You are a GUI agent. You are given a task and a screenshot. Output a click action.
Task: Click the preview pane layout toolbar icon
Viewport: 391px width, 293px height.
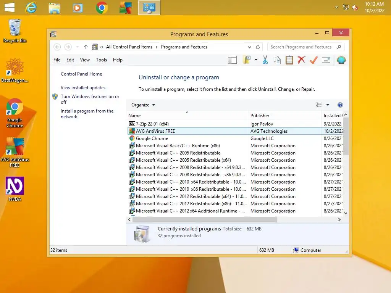233,60
